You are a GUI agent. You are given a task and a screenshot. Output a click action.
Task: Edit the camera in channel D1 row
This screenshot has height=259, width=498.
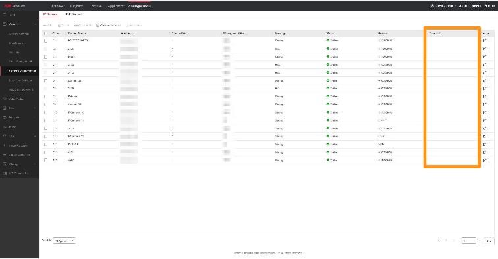(x=484, y=41)
